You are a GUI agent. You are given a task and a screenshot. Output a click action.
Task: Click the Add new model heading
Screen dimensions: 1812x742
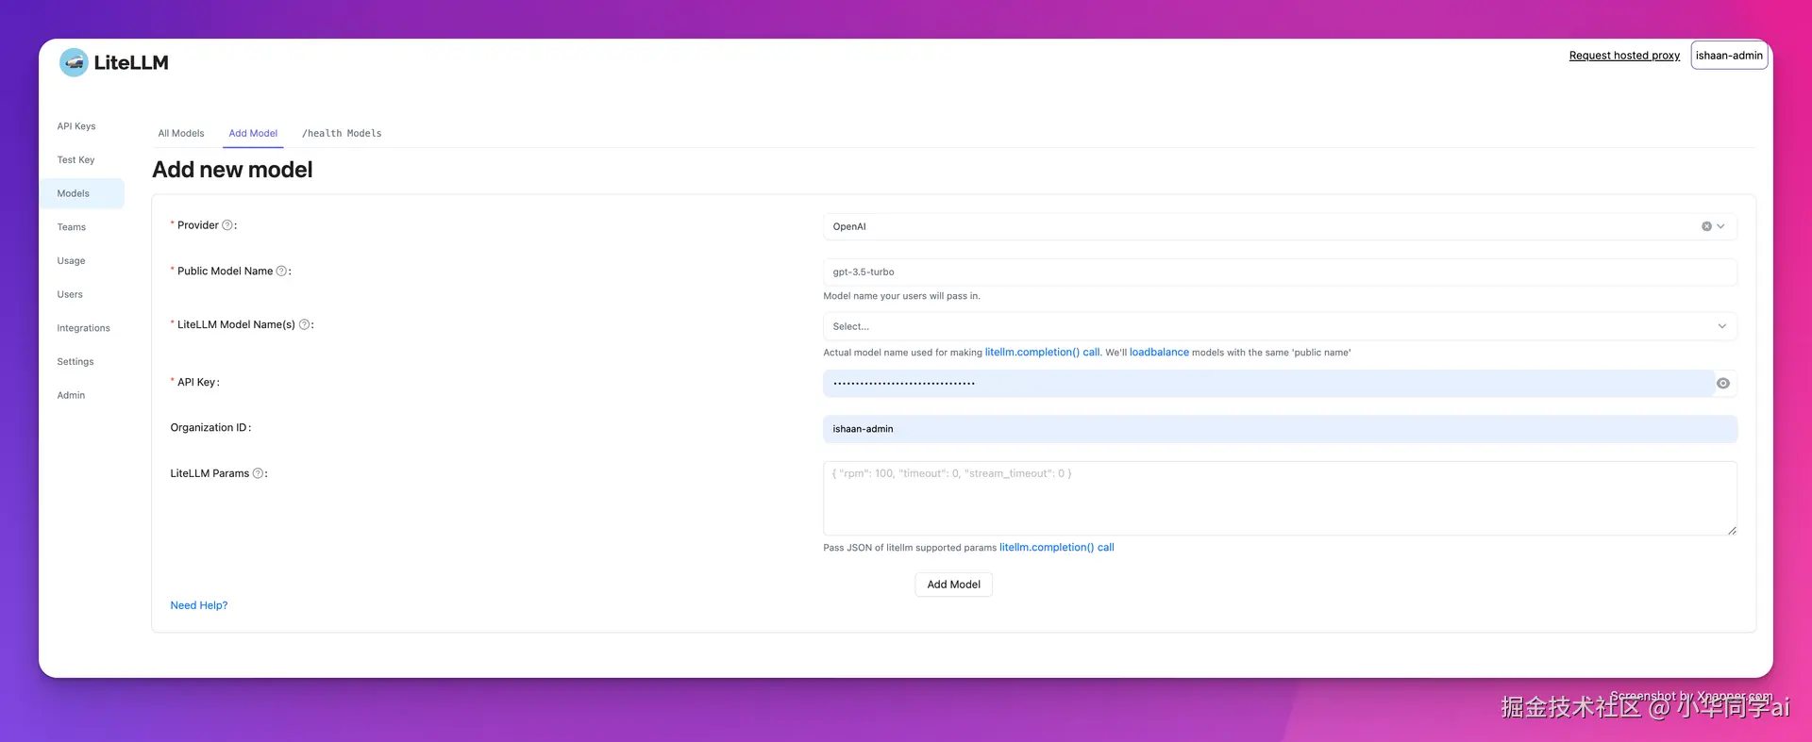(232, 170)
